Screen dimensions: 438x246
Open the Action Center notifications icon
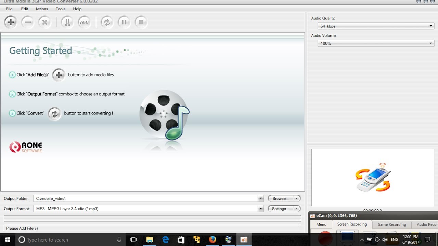[x=427, y=240]
